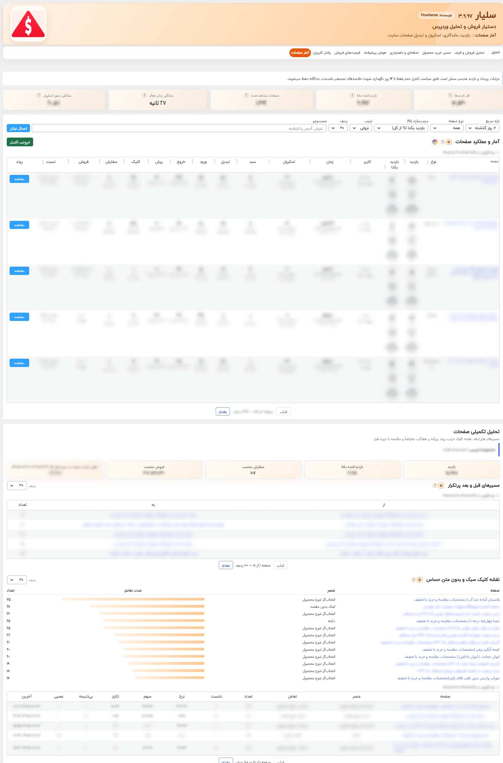Sort table by سفارش column arrow
The height and width of the screenshot is (763, 503).
point(99,161)
